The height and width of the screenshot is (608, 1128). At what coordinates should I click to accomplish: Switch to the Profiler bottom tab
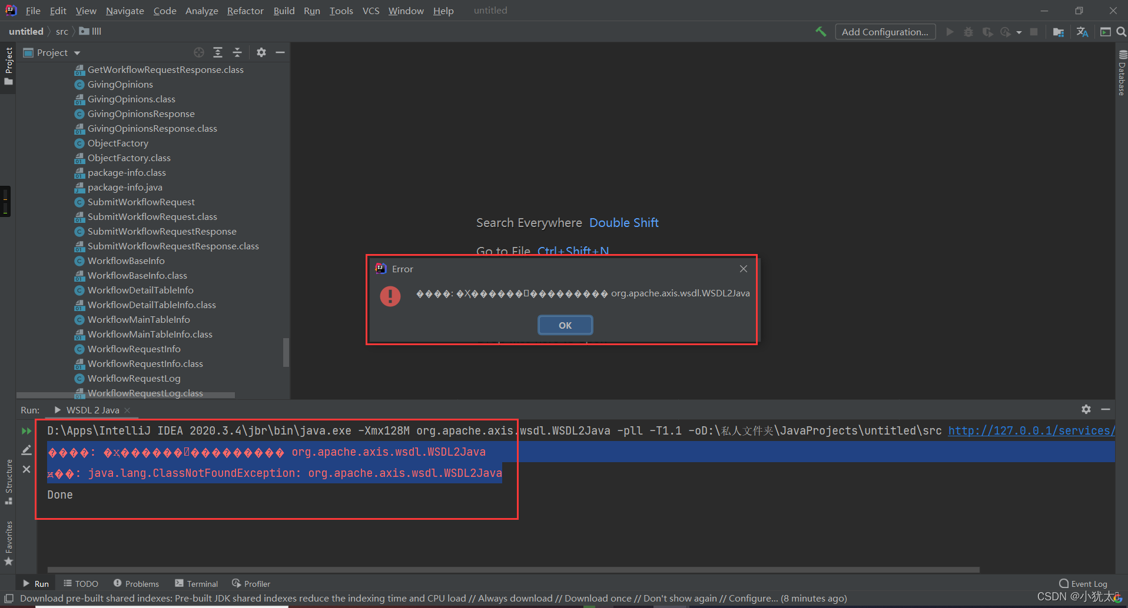point(251,583)
